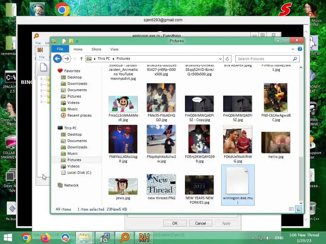Click the Help question mark icon
The image size is (326, 244).
tap(300, 49)
